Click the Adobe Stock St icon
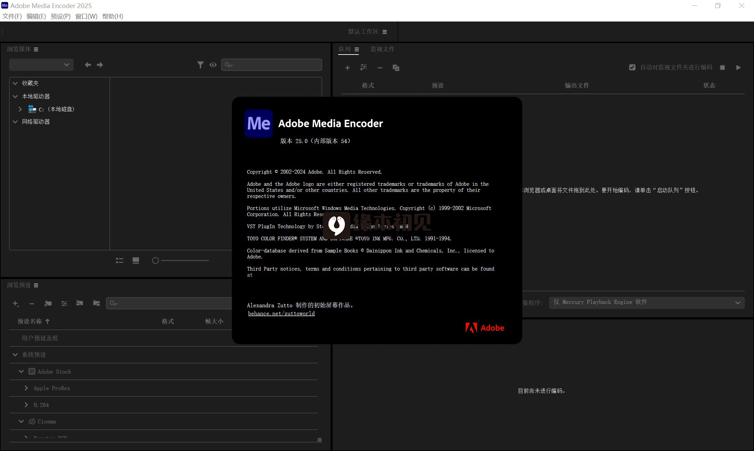754x451 pixels. point(32,372)
